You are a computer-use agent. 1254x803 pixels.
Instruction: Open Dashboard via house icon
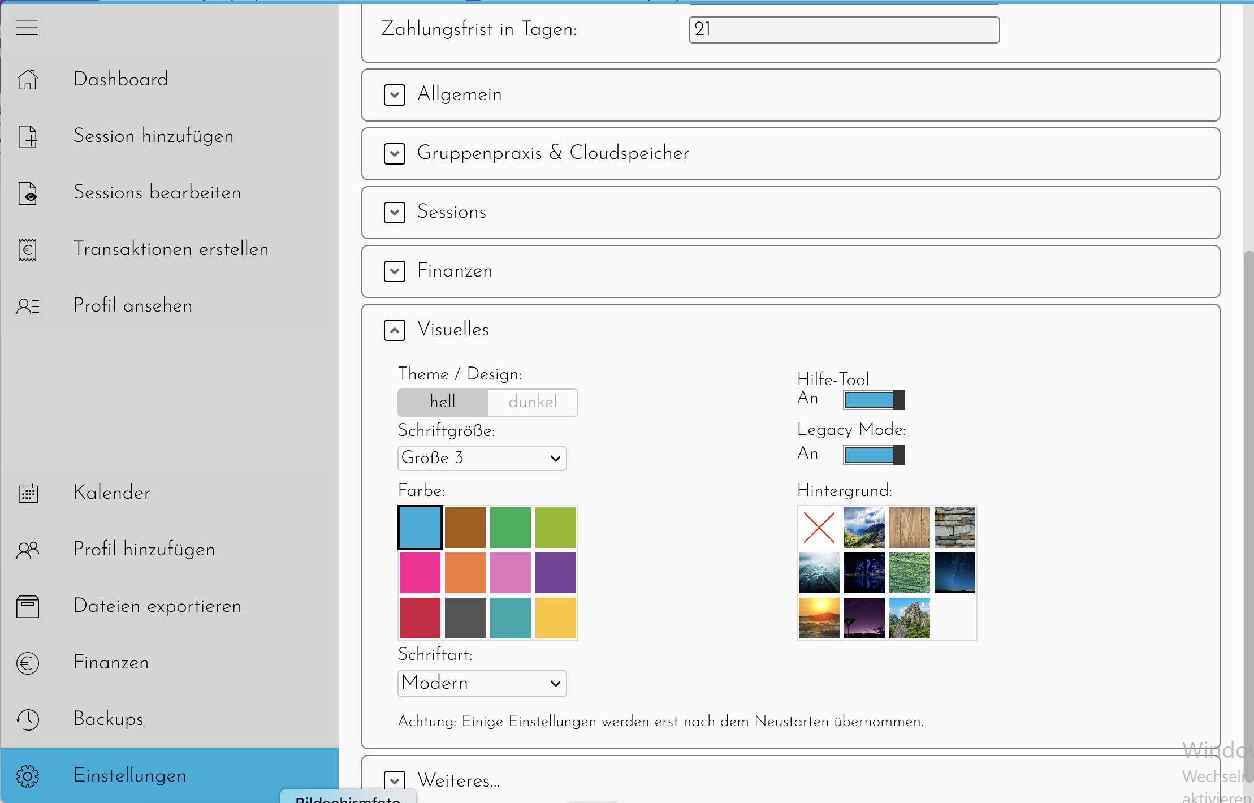pos(27,79)
